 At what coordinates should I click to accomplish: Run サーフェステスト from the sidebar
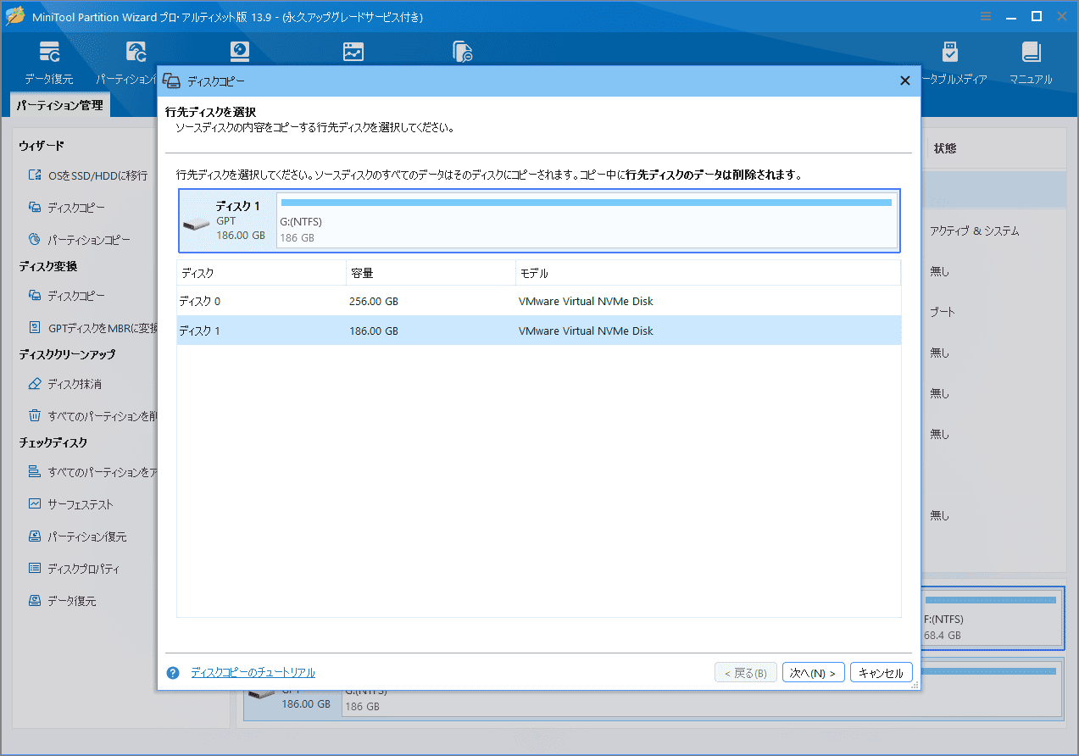click(70, 504)
